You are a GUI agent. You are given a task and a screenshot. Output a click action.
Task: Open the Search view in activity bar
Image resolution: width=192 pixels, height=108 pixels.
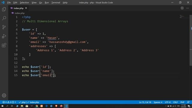click(x=4, y=18)
